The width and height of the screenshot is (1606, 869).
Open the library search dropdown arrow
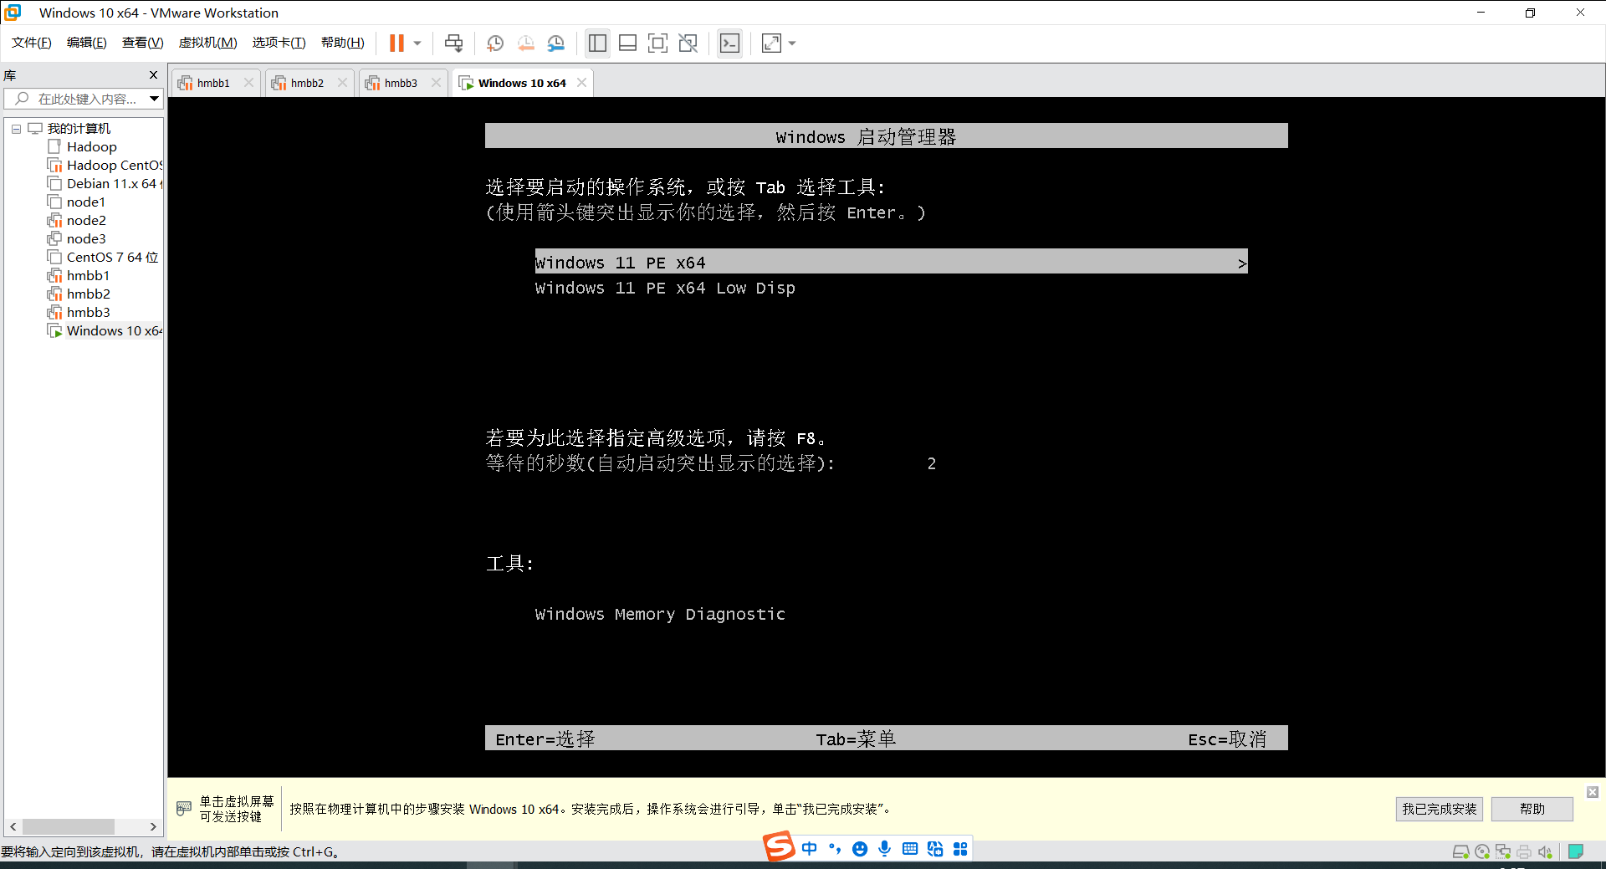click(155, 99)
